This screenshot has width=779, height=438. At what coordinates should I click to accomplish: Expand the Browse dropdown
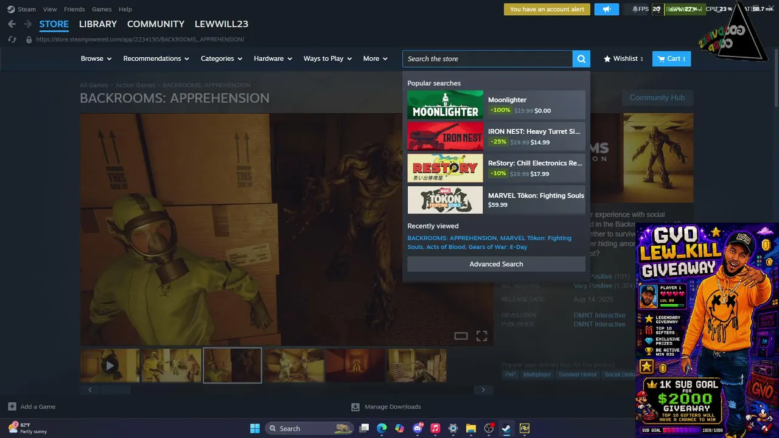click(96, 58)
